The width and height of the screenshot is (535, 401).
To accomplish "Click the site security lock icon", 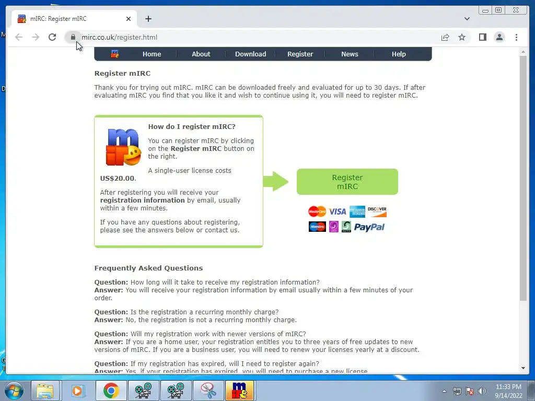I will tap(73, 37).
